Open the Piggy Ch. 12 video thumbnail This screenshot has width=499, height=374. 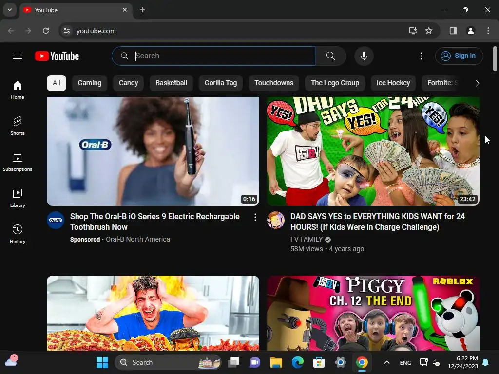(x=373, y=313)
